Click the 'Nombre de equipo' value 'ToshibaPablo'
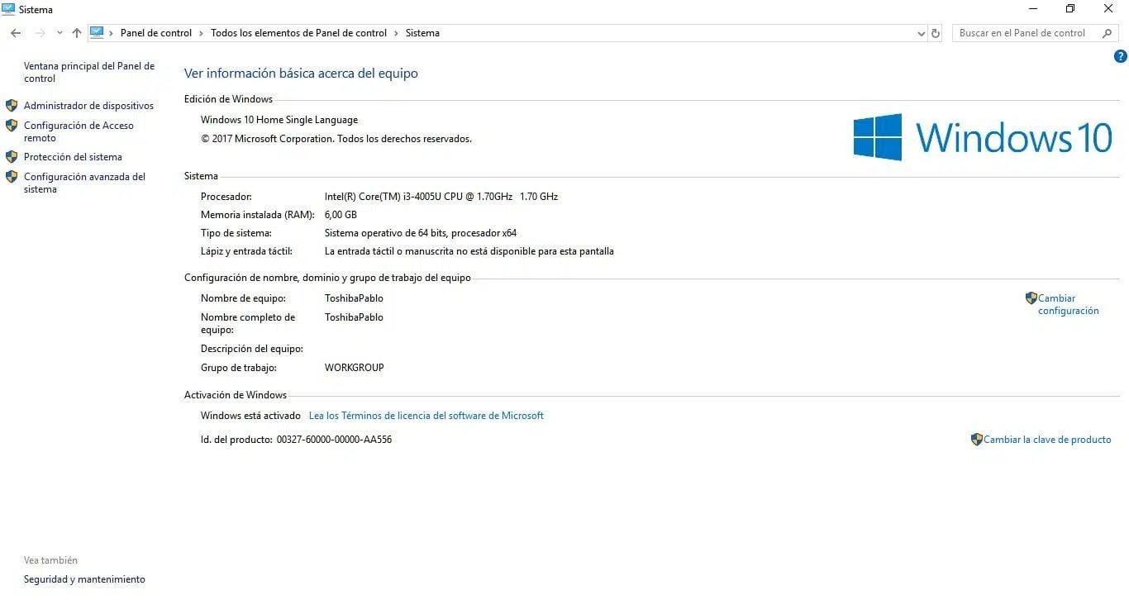Screen dimensions: 1129x600 [354, 298]
